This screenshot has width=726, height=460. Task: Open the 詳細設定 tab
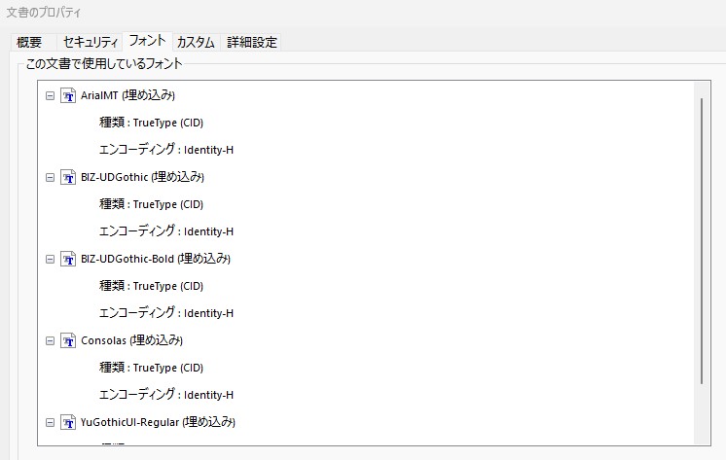pos(252,42)
